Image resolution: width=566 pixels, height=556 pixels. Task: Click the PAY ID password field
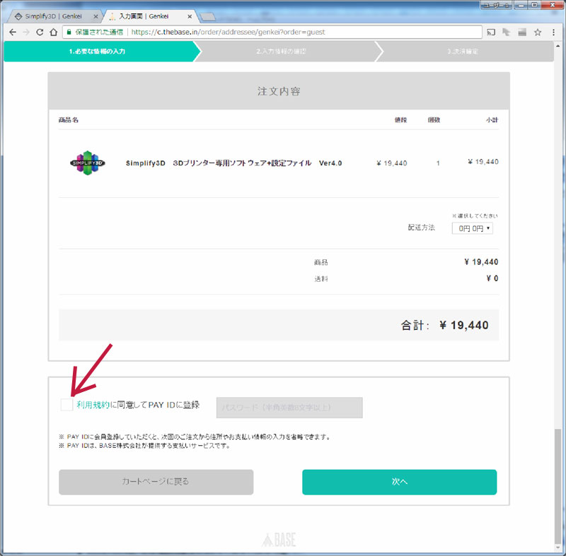tap(289, 408)
